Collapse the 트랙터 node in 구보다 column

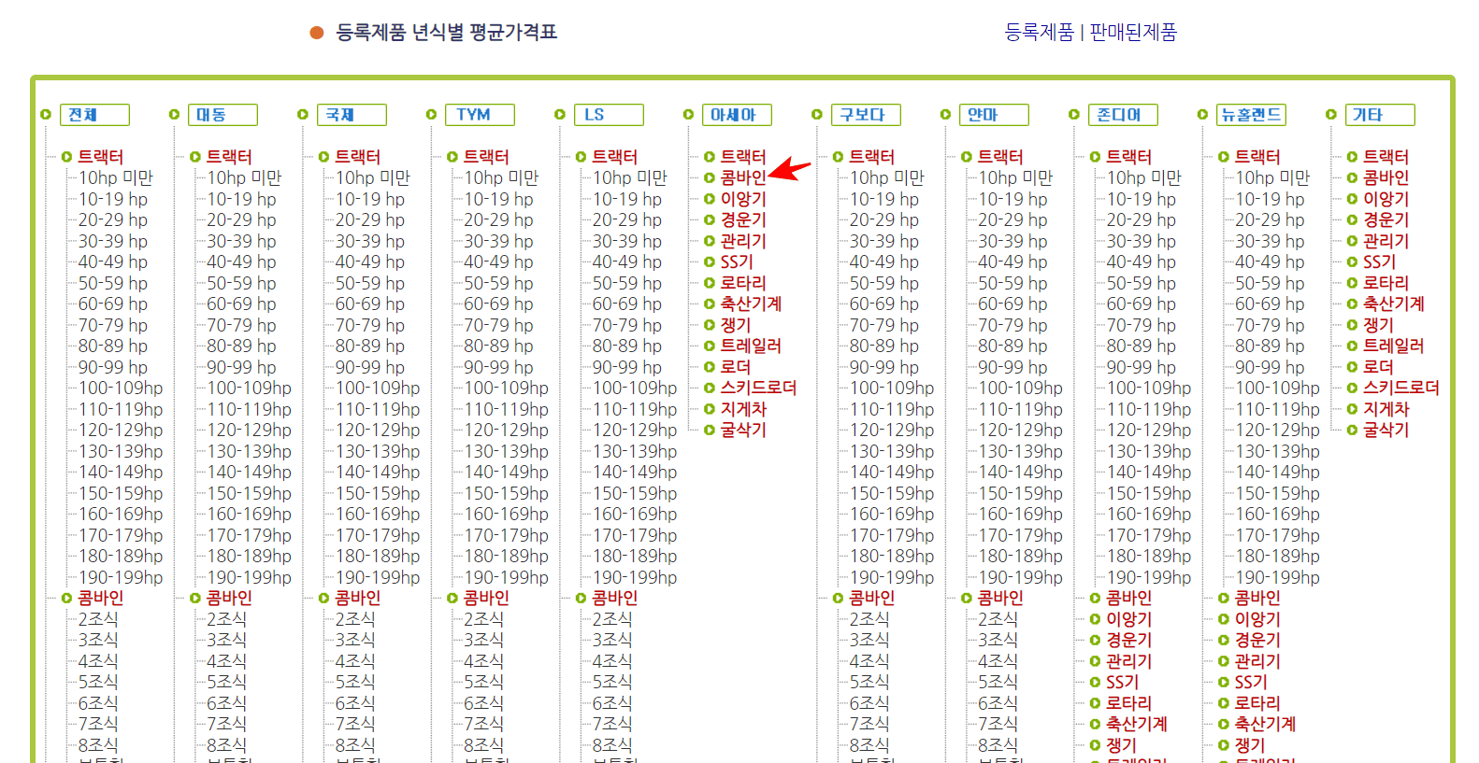coord(838,157)
